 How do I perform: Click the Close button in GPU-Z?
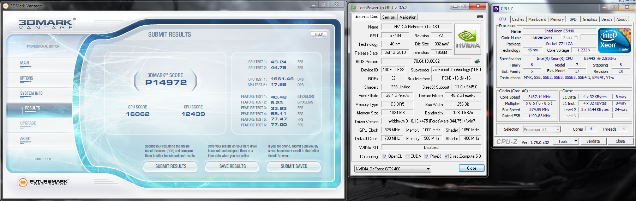pos(472,168)
